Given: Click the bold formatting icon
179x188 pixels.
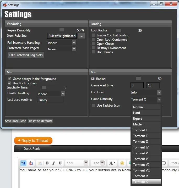Looking at the screenshot, I should (x=47, y=163).
